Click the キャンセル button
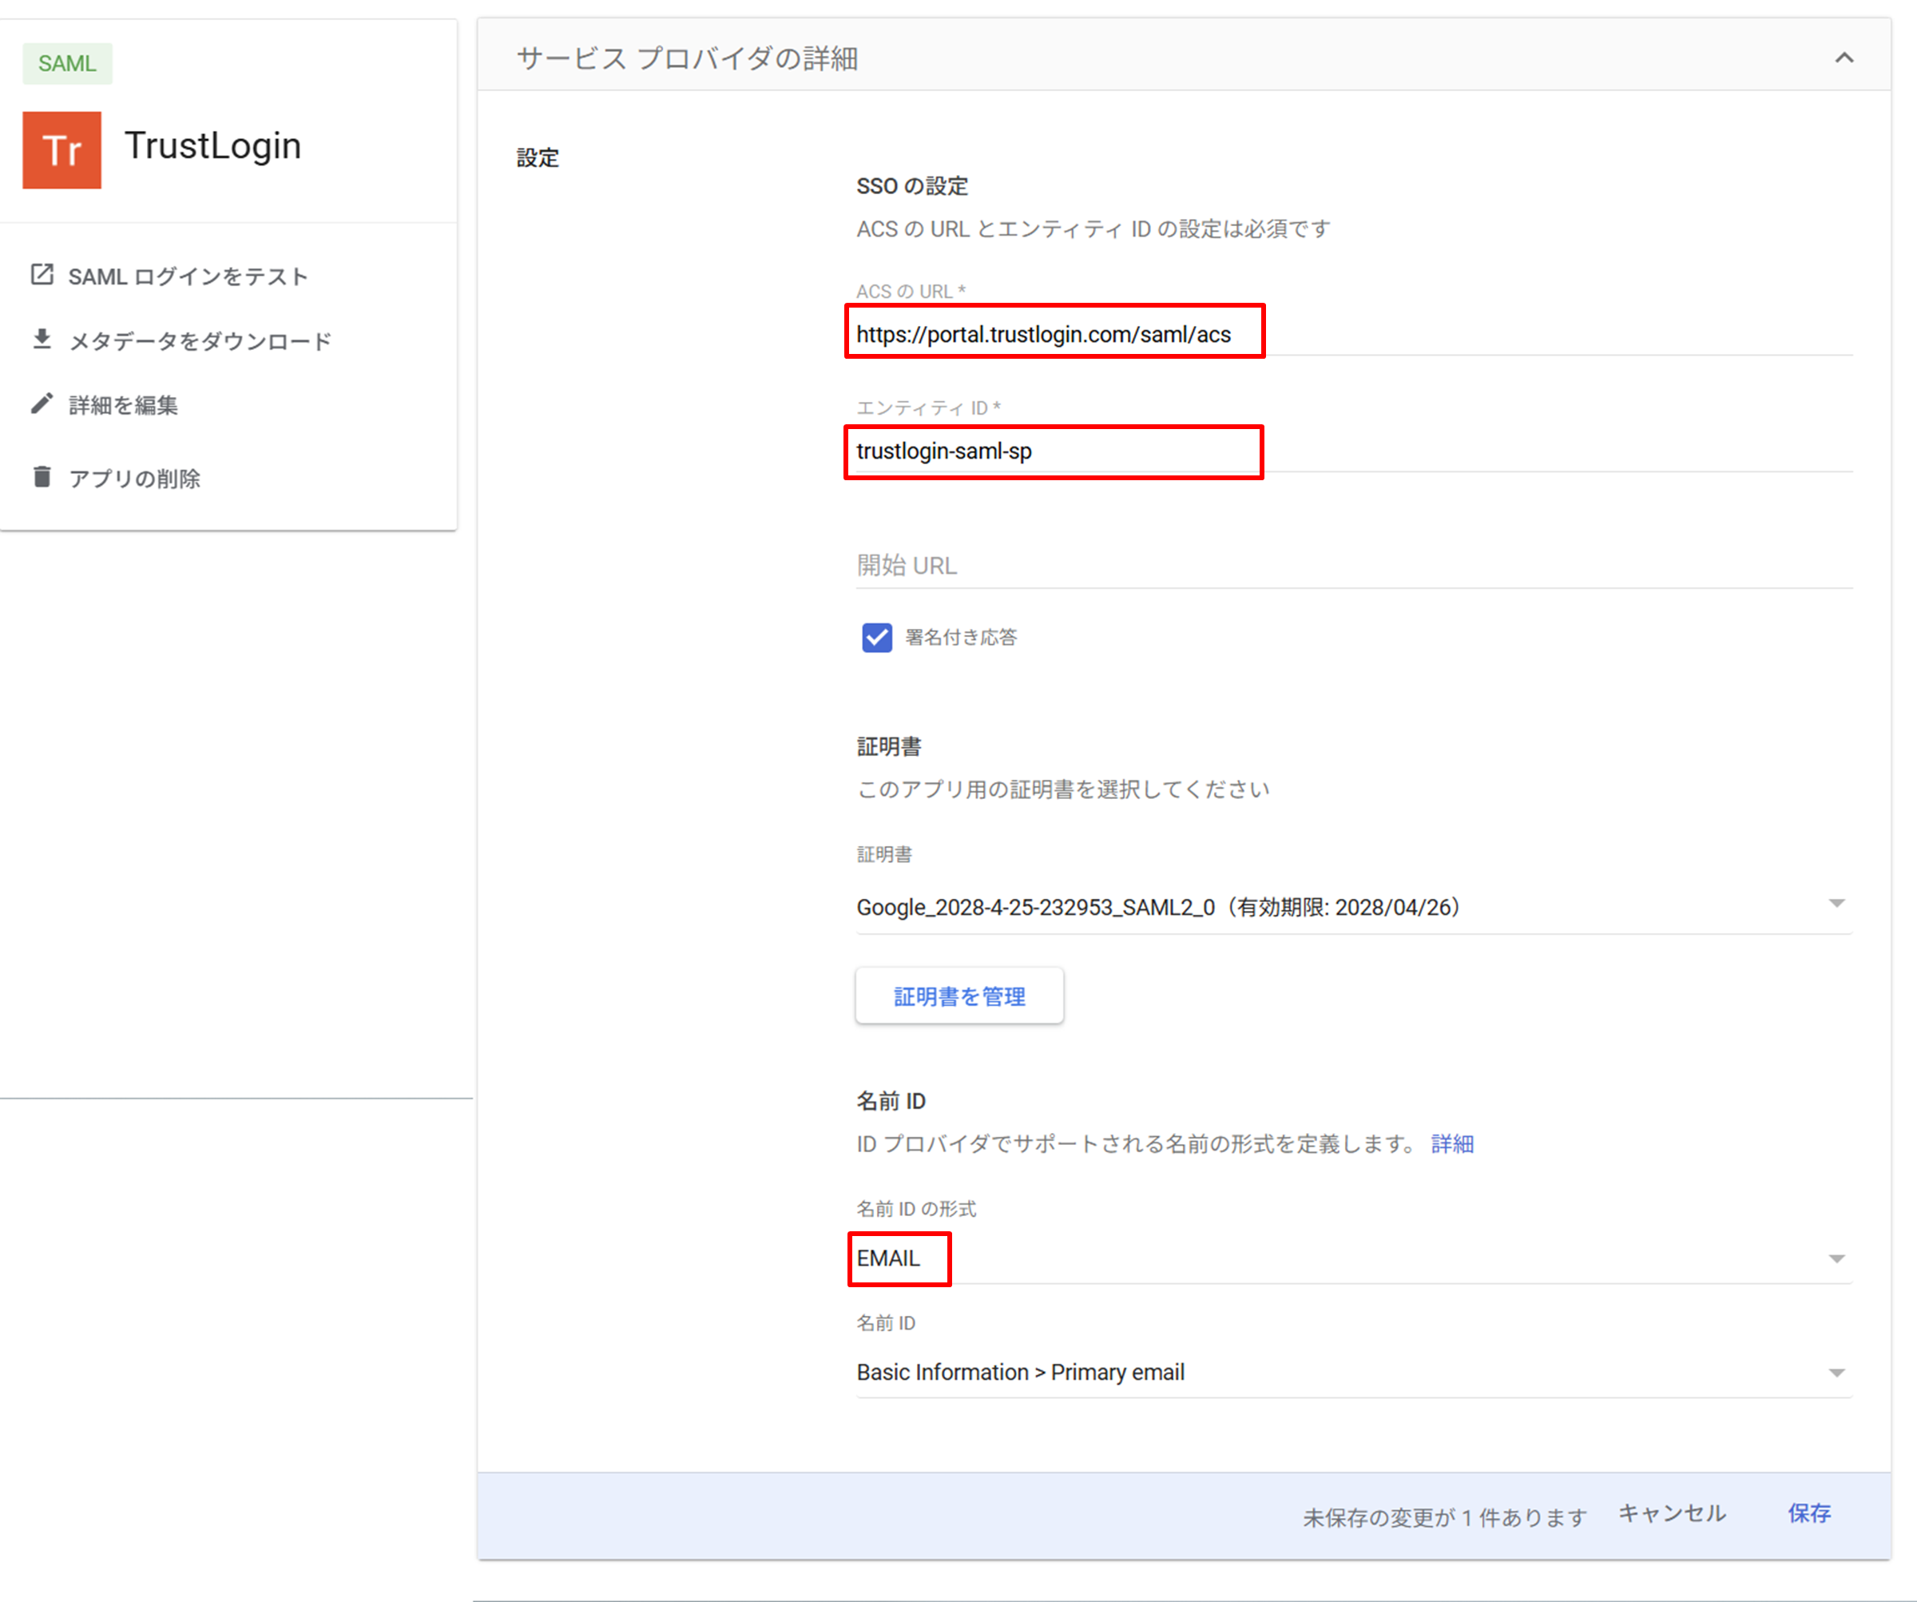 1673,1513
